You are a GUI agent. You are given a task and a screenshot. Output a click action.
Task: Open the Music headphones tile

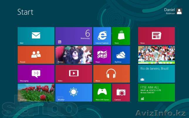click(x=111, y=73)
